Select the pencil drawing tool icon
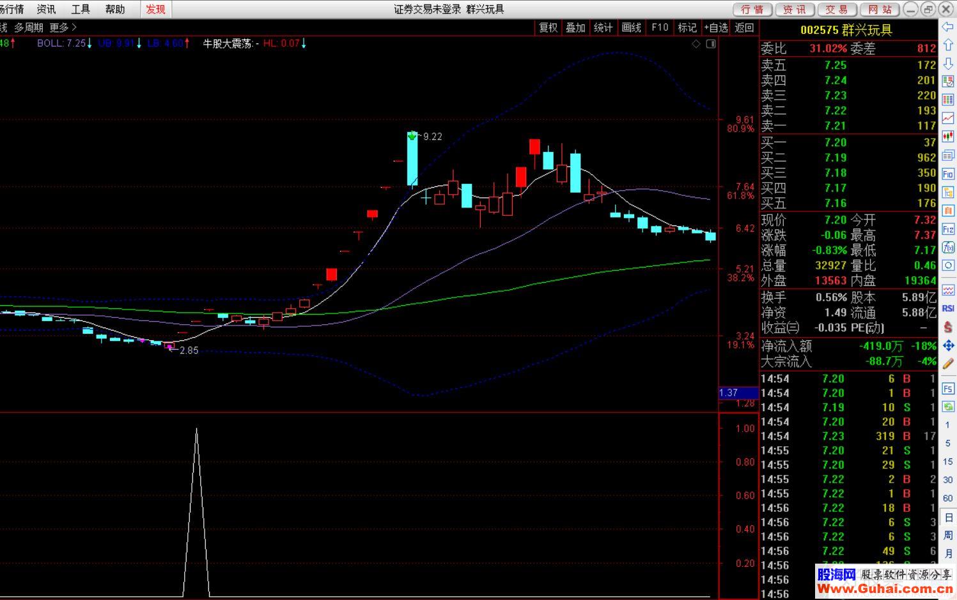The width and height of the screenshot is (957, 600). pos(948,364)
